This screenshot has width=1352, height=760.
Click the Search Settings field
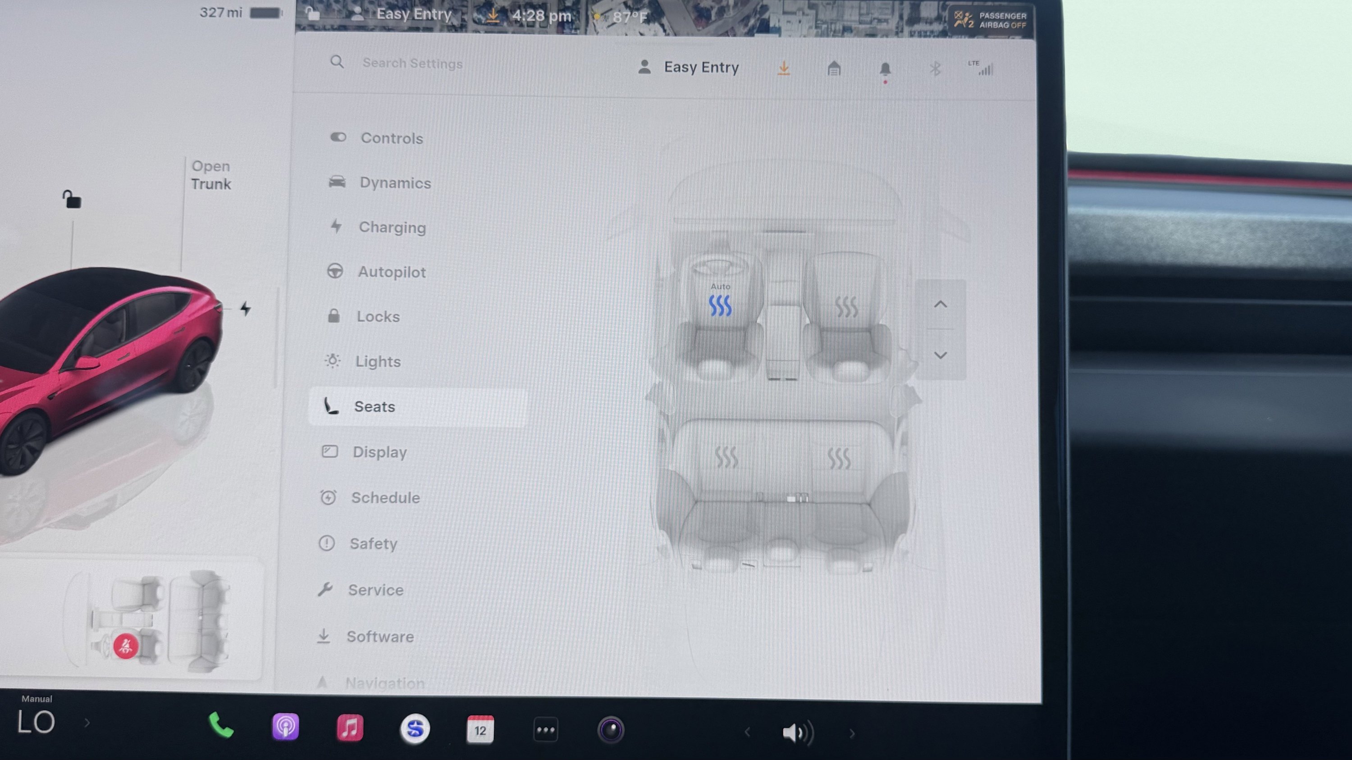[x=412, y=63]
